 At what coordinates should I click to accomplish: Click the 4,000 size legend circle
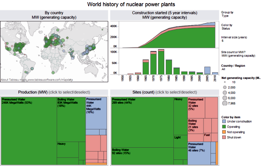225,92
